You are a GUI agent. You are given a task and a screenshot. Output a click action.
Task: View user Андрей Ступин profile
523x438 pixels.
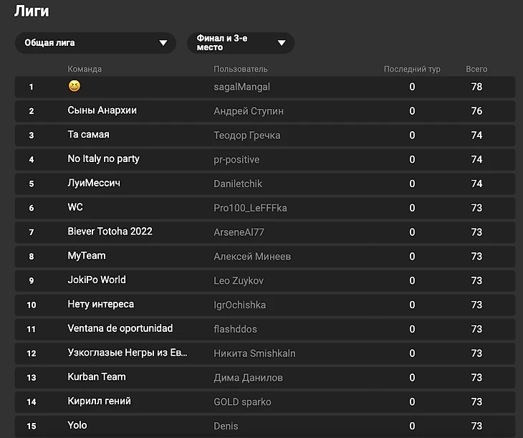248,111
